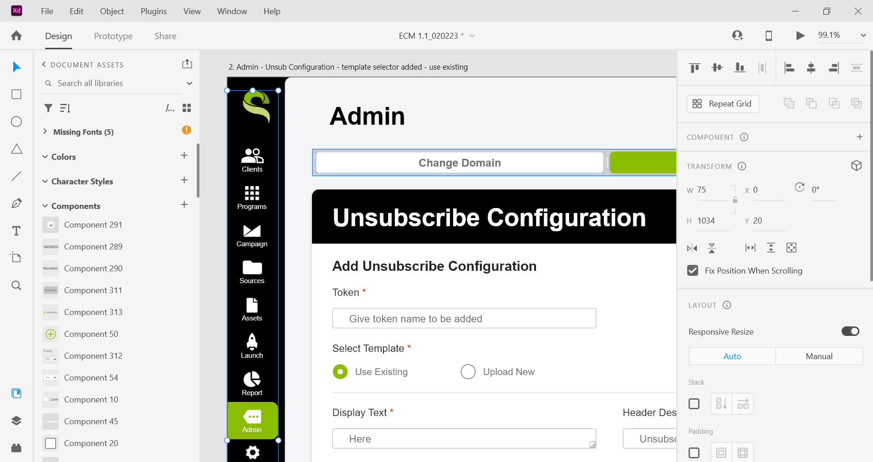Enable the Stack checkbox
The width and height of the screenshot is (873, 462).
coord(694,404)
